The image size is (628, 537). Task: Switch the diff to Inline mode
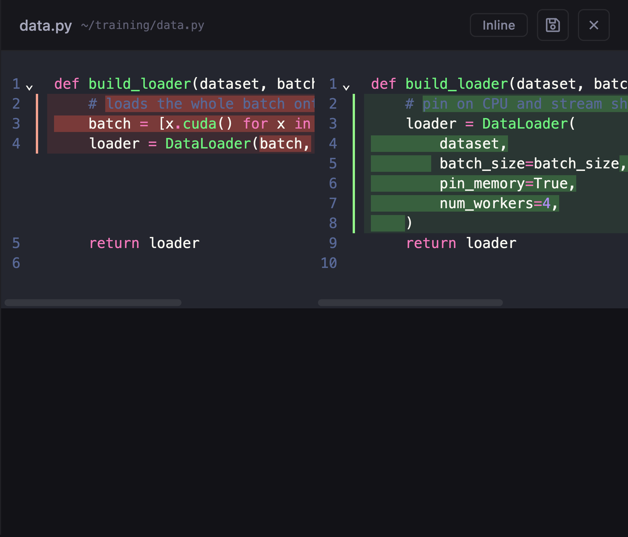coord(499,25)
